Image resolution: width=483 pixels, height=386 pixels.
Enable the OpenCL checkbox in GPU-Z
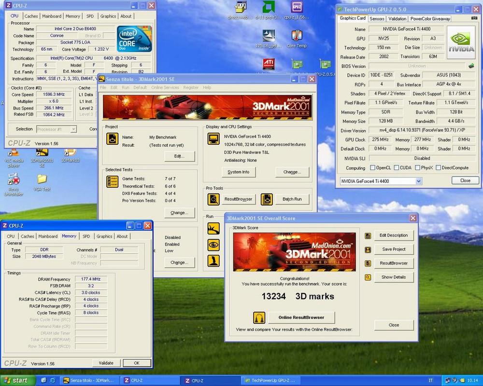point(372,168)
